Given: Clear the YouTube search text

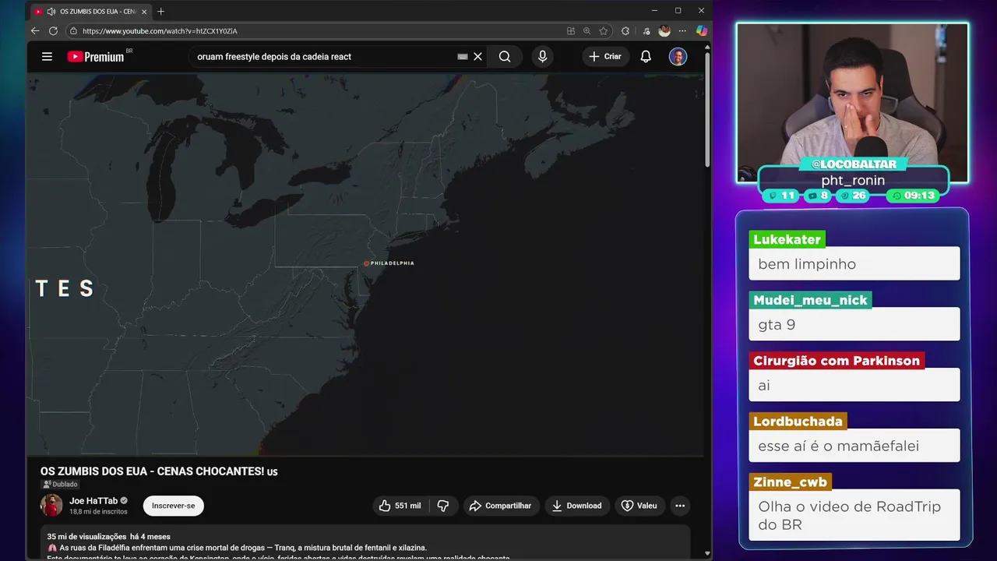Looking at the screenshot, I should pos(478,57).
